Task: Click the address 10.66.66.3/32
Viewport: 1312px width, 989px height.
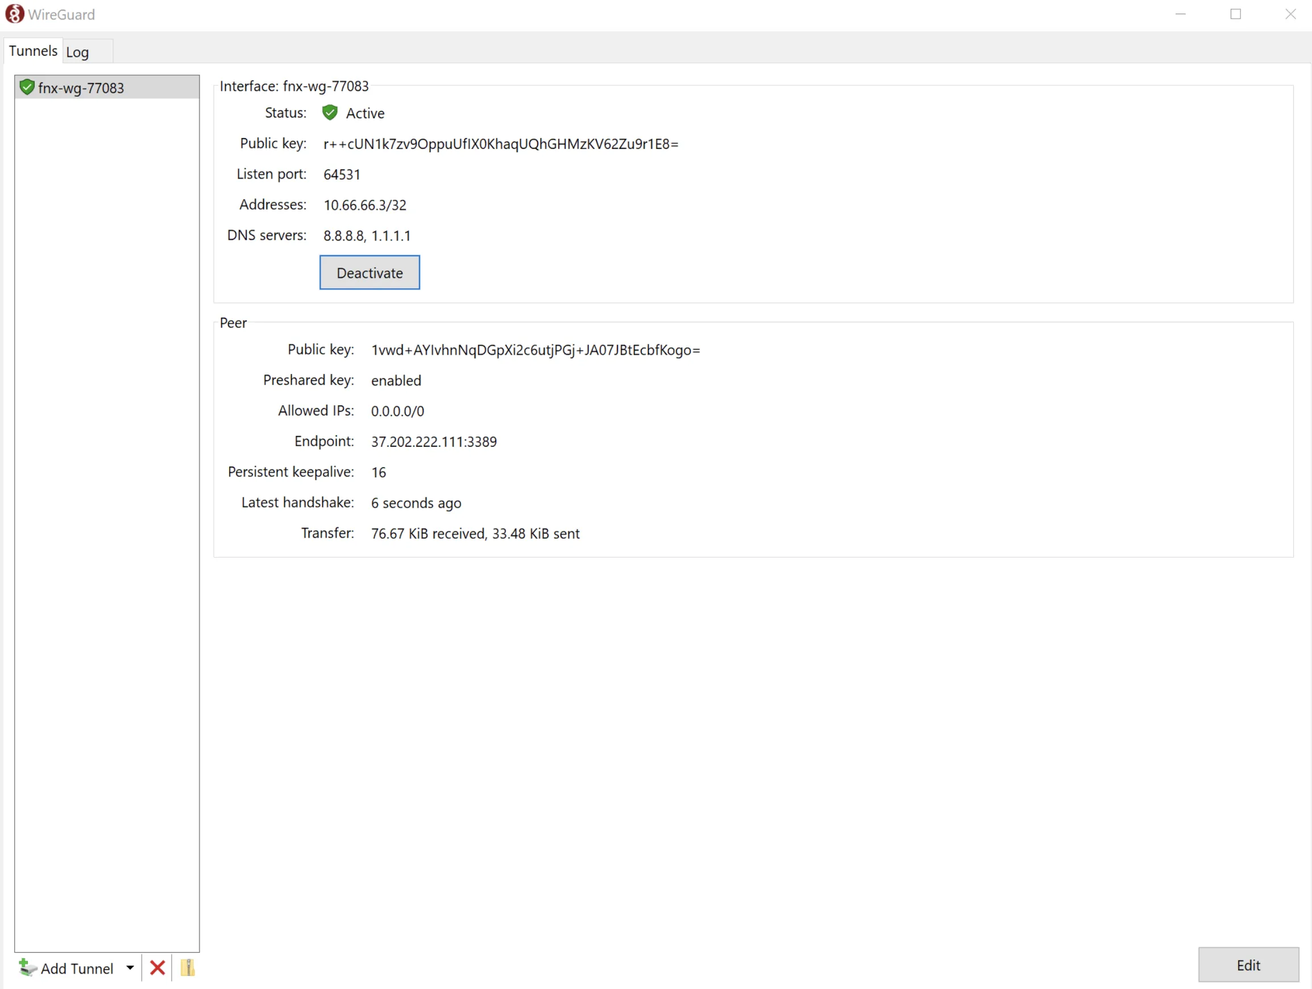Action: [x=365, y=205]
